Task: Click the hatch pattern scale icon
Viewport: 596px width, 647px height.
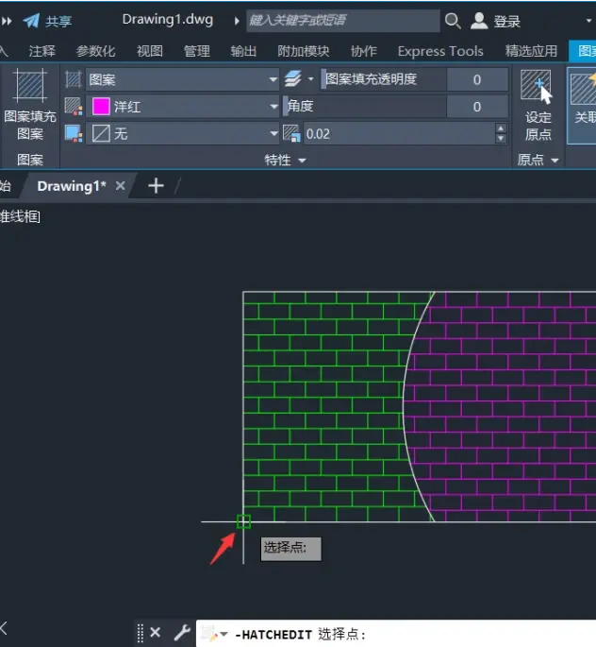Action: 291,134
